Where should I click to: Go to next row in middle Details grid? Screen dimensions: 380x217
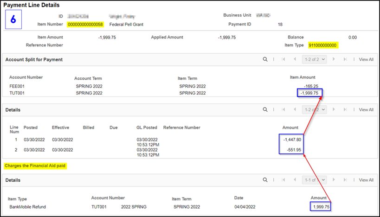pyautogui.click(x=334, y=110)
